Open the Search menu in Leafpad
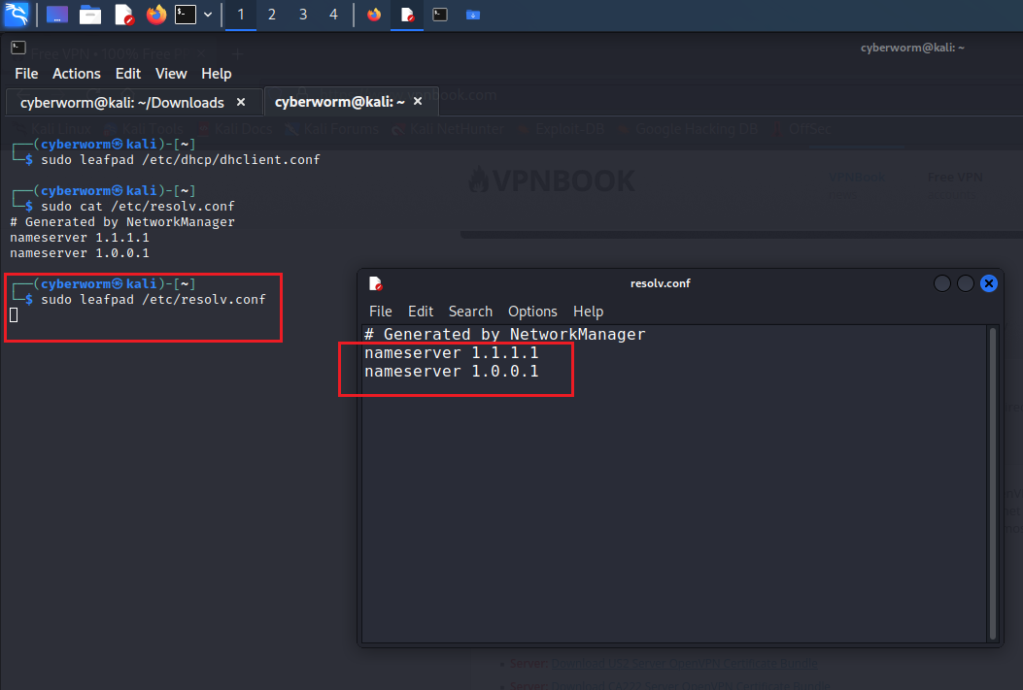This screenshot has height=690, width=1023. pyautogui.click(x=470, y=312)
